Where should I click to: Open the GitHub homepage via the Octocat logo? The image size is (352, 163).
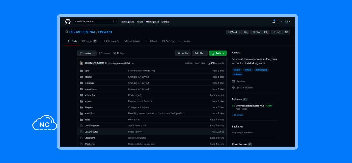click(x=68, y=22)
